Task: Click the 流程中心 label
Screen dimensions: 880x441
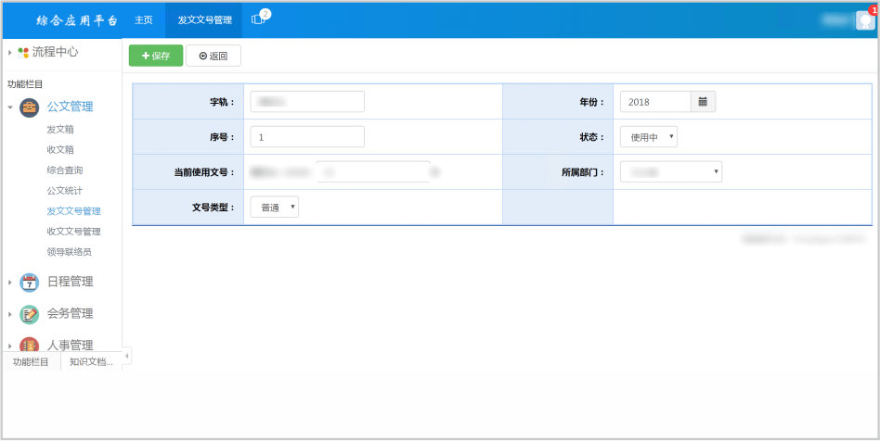Action: click(x=55, y=53)
